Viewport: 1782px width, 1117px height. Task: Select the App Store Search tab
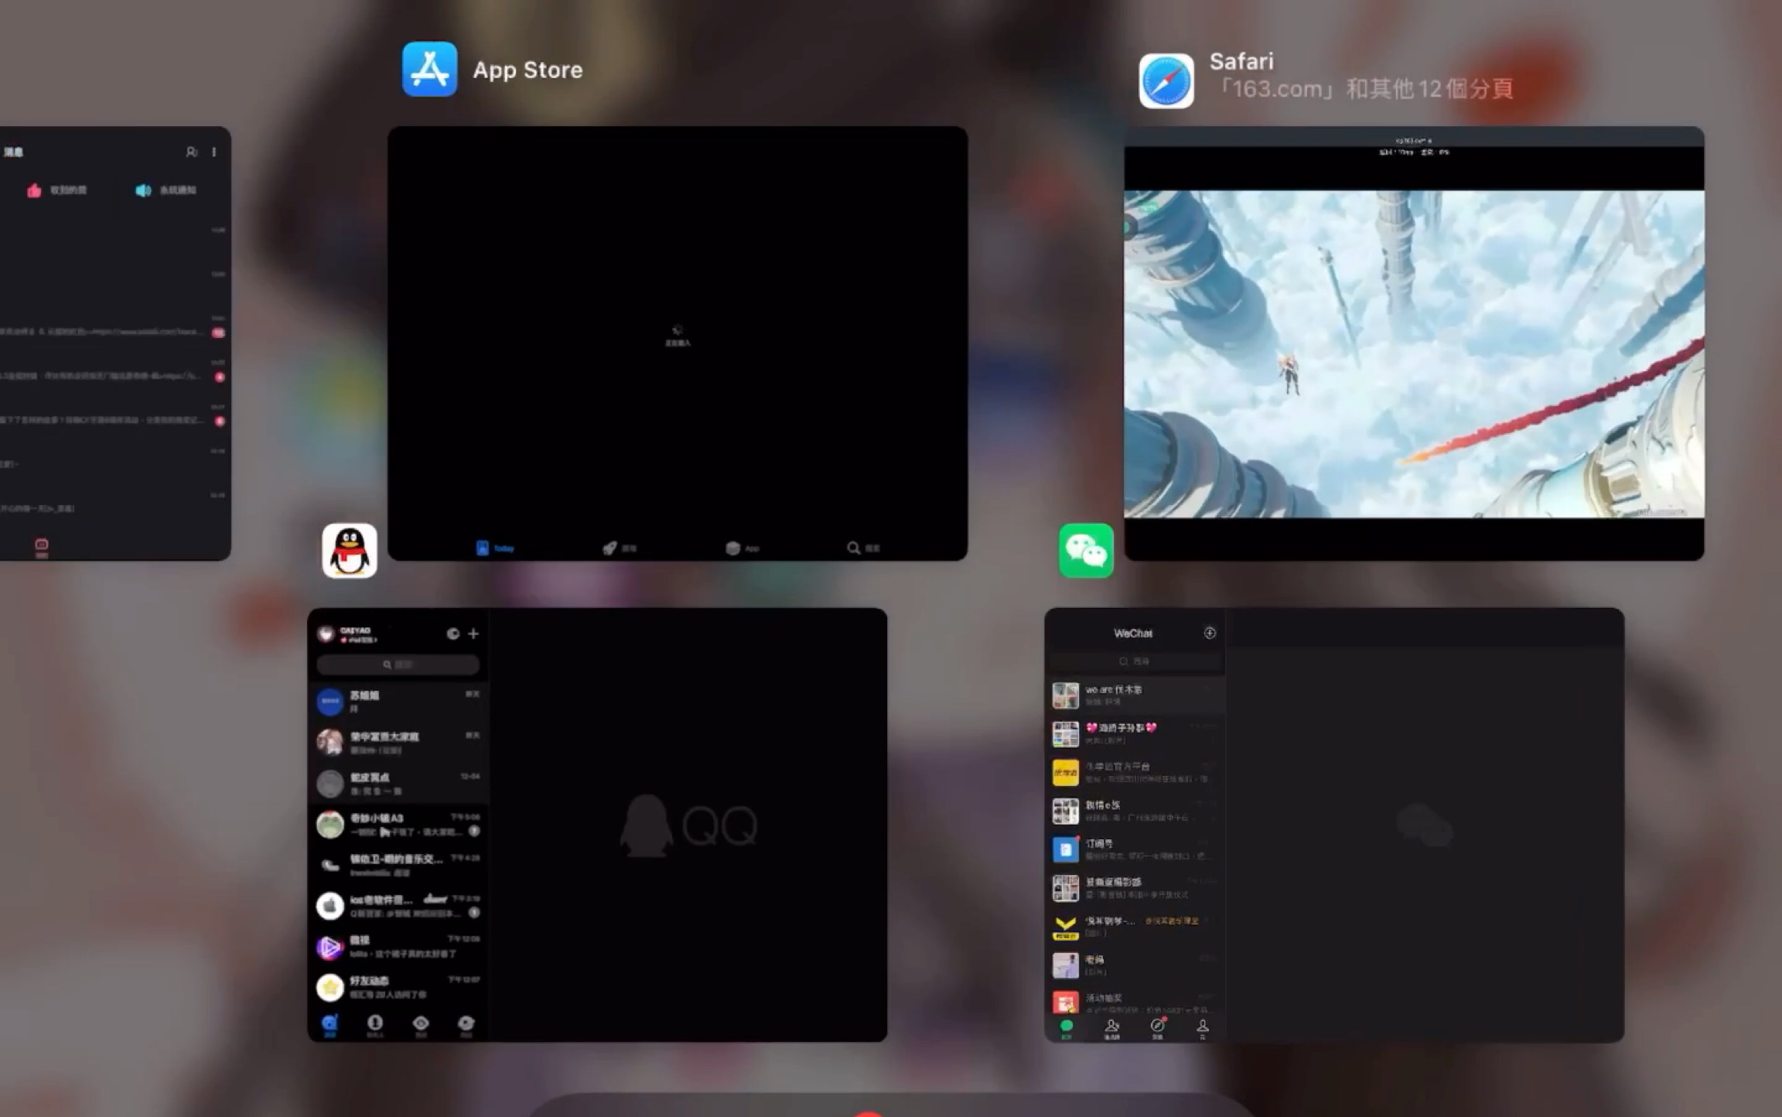[863, 548]
